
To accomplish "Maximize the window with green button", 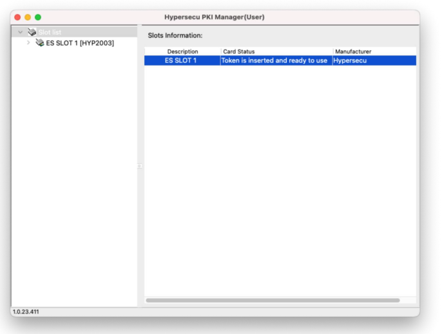I will coord(38,17).
